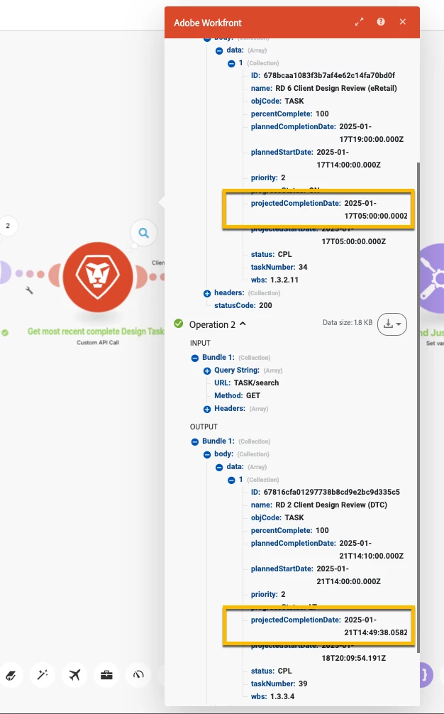Collapse the Operation 2 output data array
This screenshot has width=444, height=714.
(219, 467)
